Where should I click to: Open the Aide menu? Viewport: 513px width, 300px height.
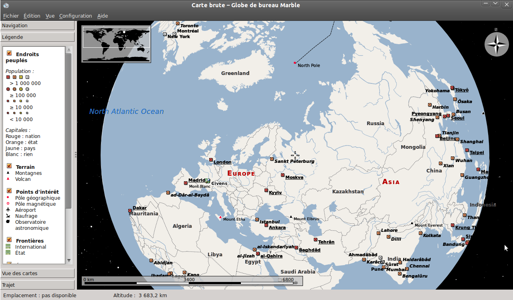103,16
